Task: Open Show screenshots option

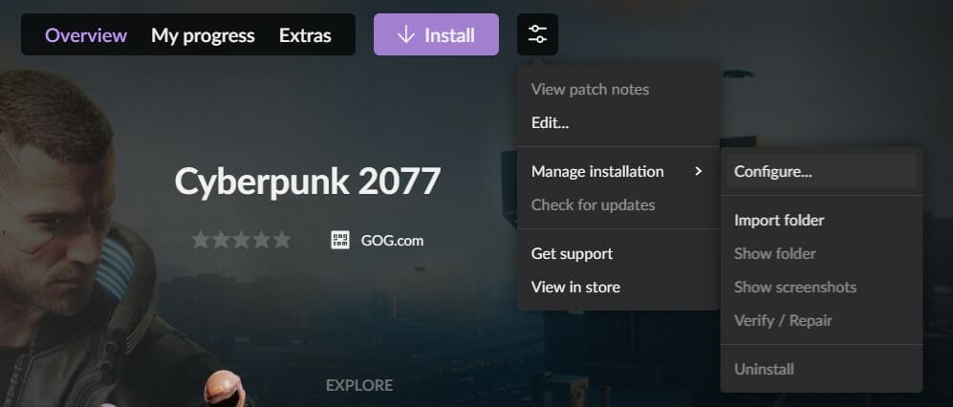Action: coord(795,287)
